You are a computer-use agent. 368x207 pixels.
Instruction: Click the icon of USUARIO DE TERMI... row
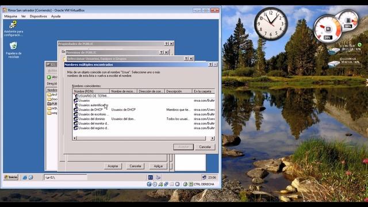click(76, 96)
